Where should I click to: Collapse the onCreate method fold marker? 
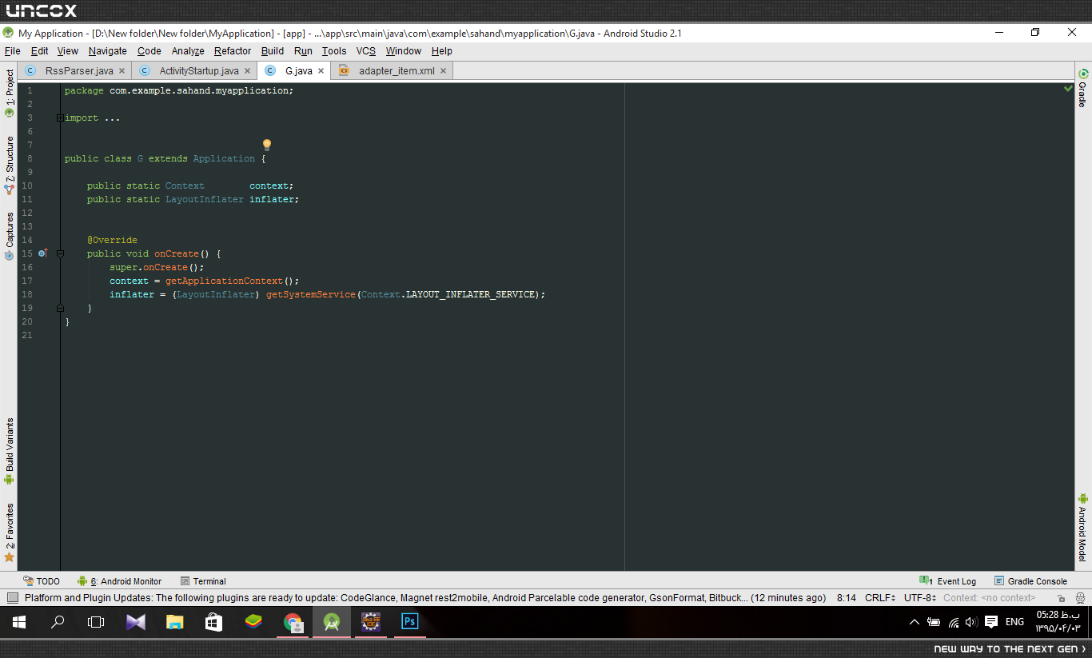click(60, 253)
